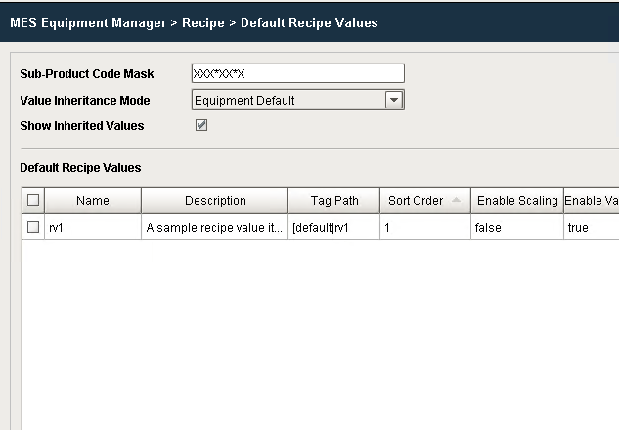The image size is (619, 430).
Task: Click the Sub-Product Code Mask text field
Action: [297, 74]
